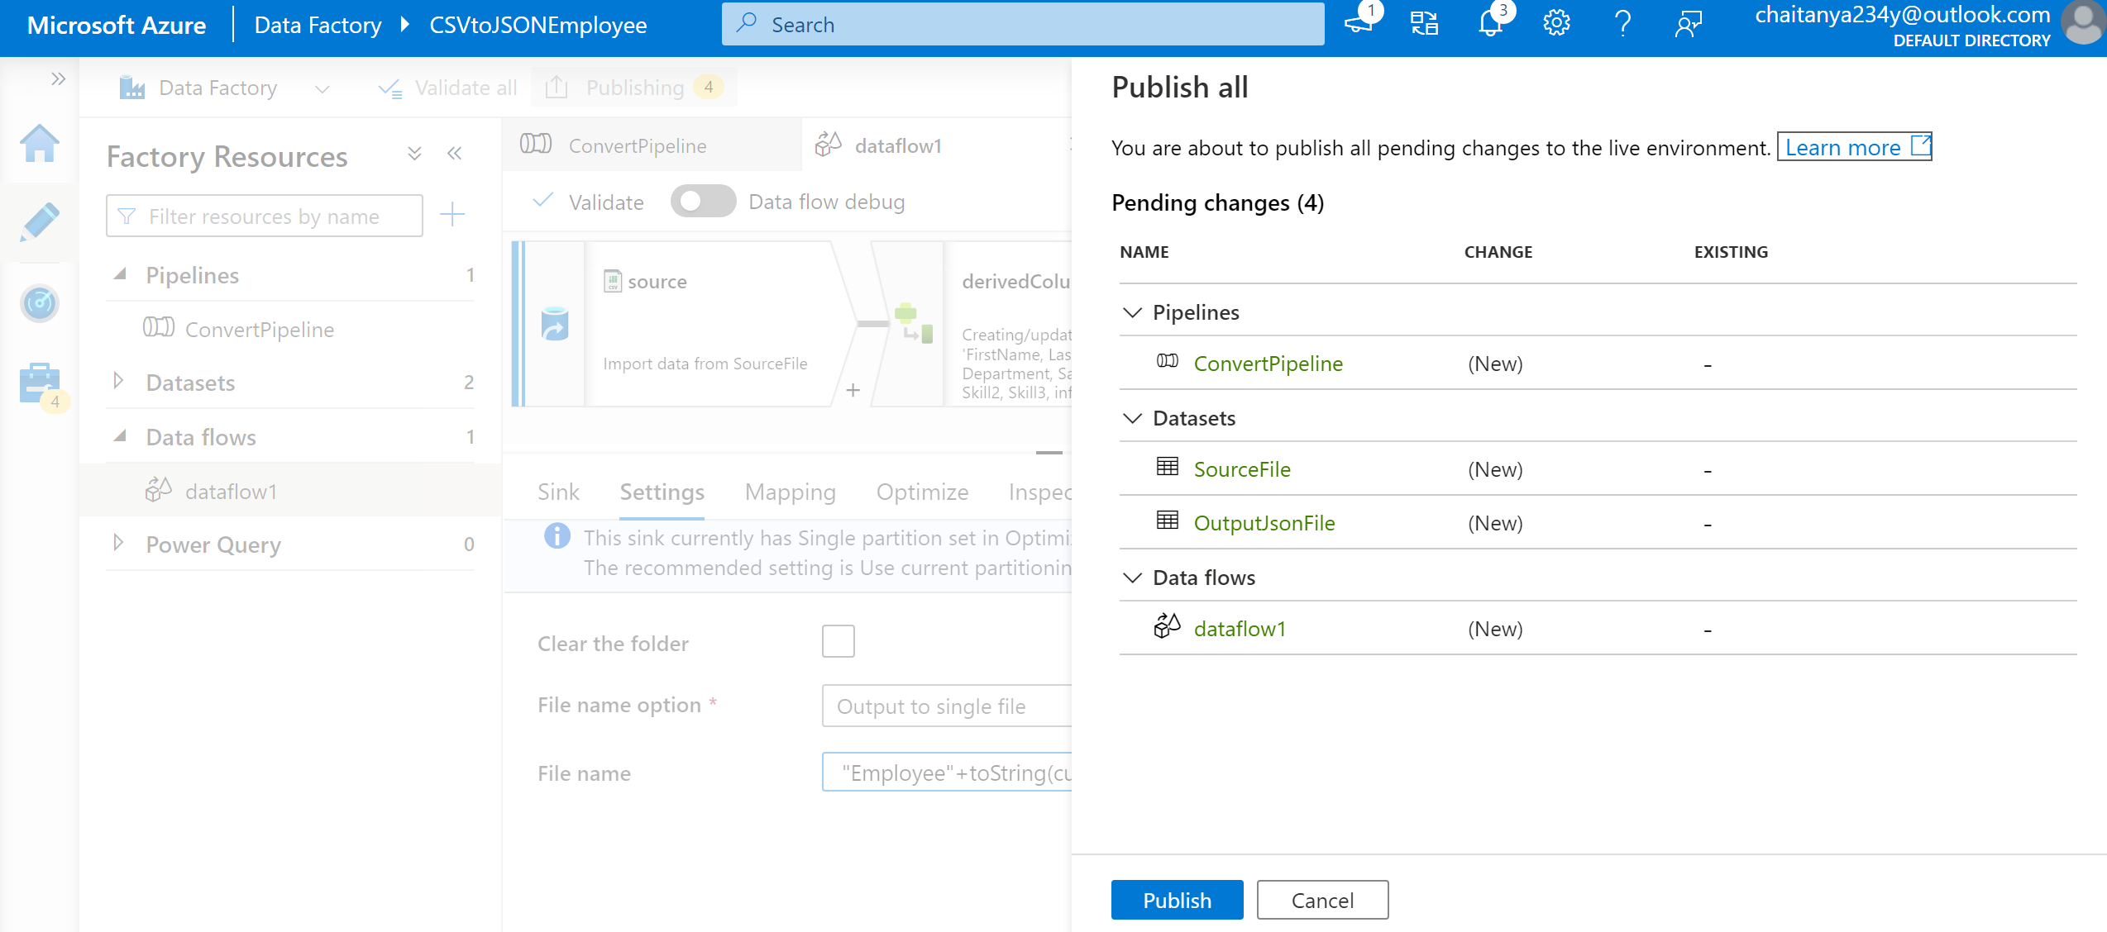Expand the Datasets tree node in Factory Resources
2107x932 pixels.
(118, 381)
